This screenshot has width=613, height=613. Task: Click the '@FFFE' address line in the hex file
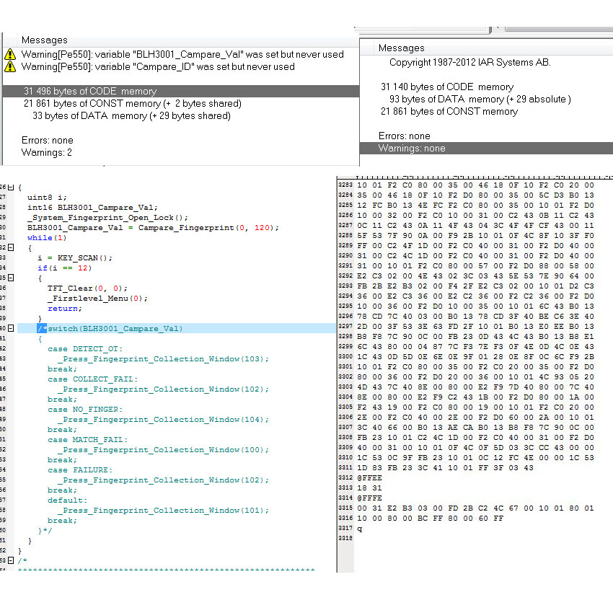369,498
